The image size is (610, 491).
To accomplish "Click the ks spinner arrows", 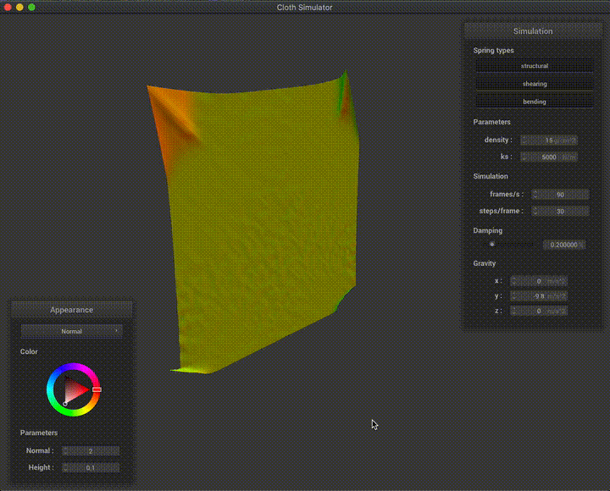I will click(524, 157).
